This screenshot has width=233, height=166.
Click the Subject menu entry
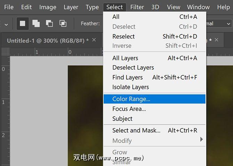coord(122,118)
